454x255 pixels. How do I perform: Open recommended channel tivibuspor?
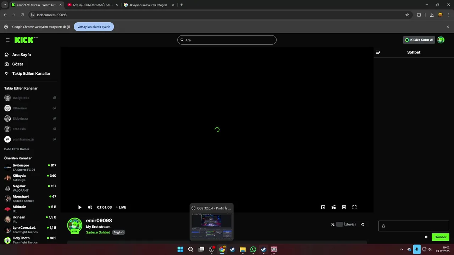(30, 167)
